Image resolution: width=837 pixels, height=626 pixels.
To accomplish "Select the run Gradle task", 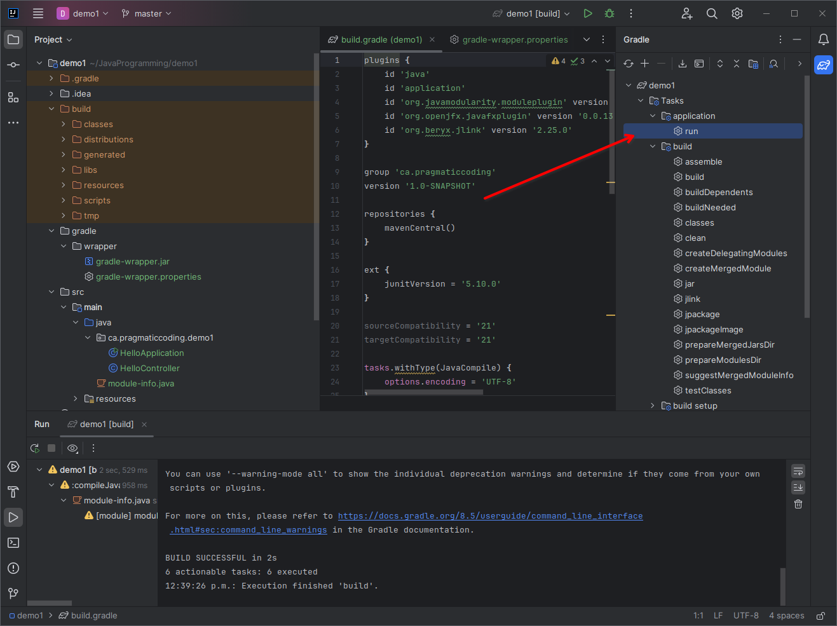I will (713, 131).
